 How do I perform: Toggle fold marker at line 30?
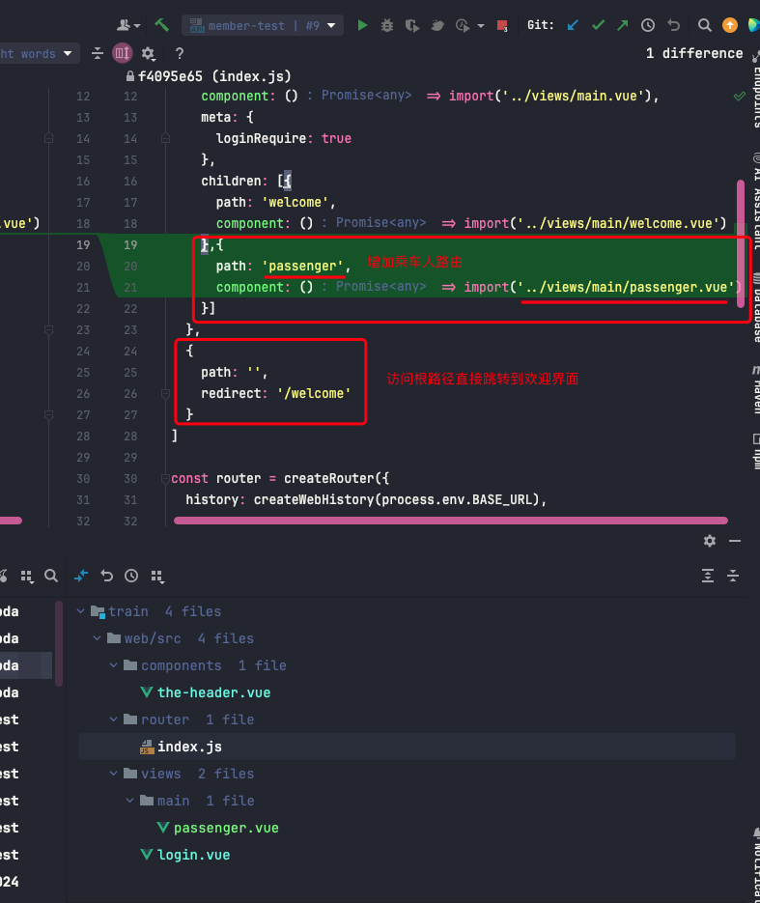[x=165, y=478]
